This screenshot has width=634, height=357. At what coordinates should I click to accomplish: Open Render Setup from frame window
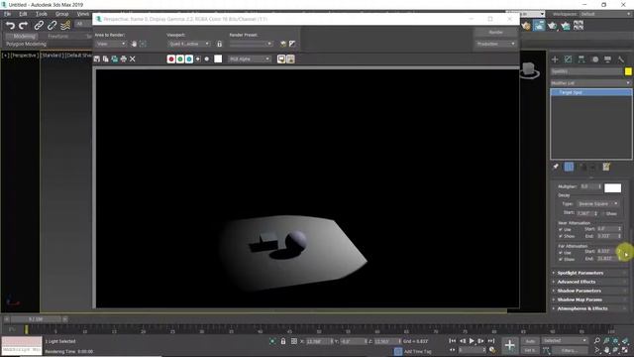coord(283,44)
